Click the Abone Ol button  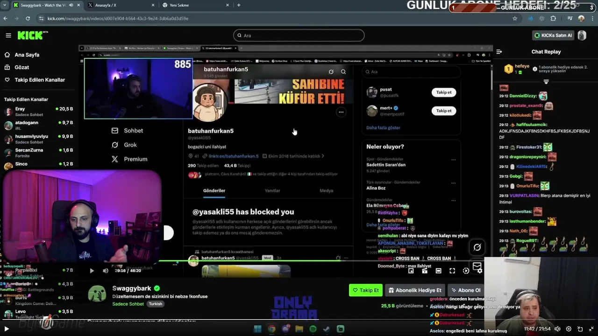(x=466, y=290)
